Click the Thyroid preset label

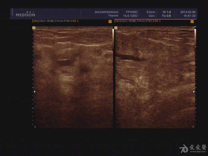113,16
